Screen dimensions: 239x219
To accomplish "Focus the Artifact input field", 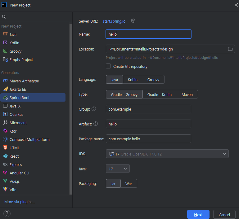I will 148,124.
